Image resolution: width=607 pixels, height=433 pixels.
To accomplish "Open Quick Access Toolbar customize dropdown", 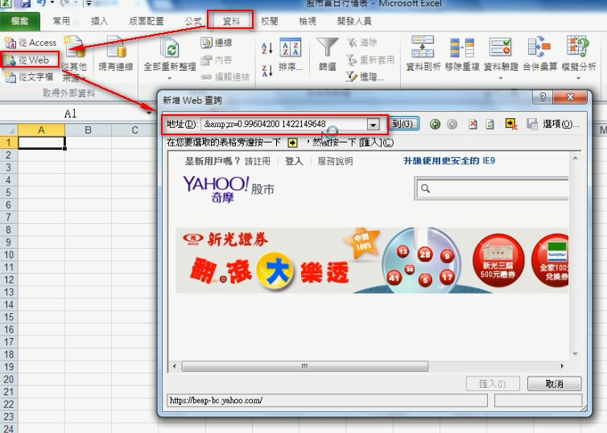I will click(x=89, y=3).
